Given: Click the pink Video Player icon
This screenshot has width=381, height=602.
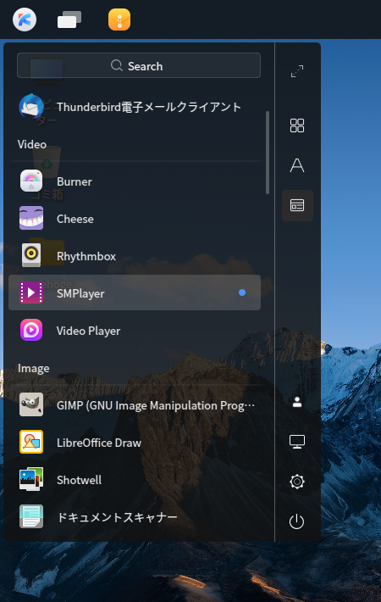Looking at the screenshot, I should 31,330.
